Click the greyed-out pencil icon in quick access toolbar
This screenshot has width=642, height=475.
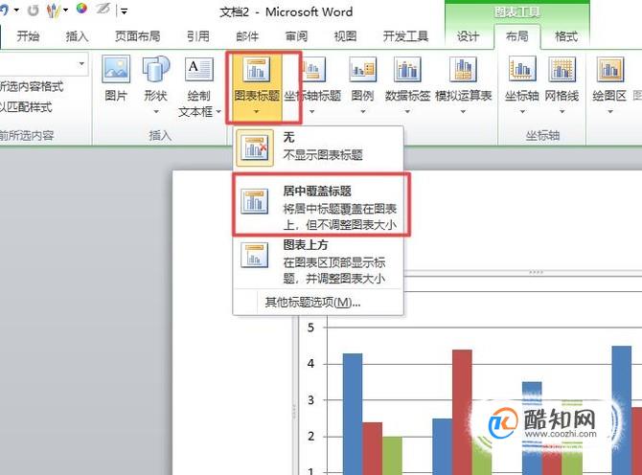coord(103,9)
